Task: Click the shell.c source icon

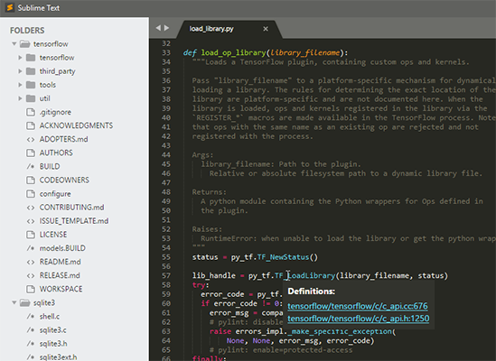Action: point(31,316)
